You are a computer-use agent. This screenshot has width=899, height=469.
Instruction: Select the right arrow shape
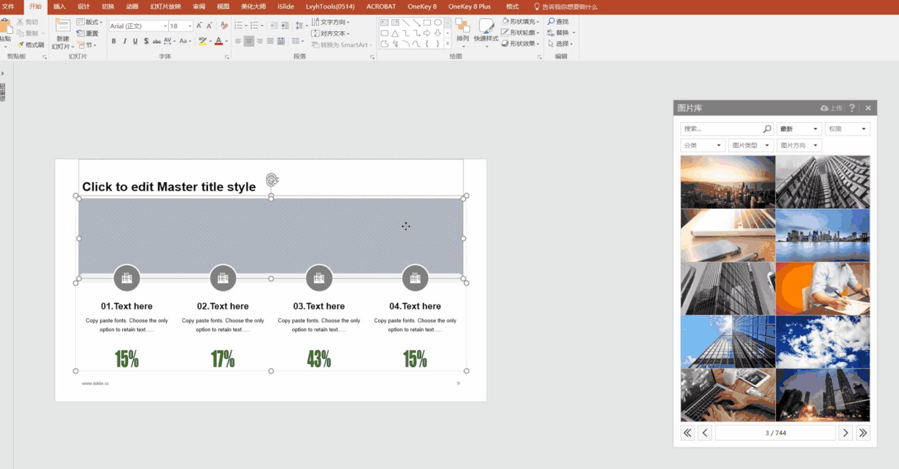[x=427, y=33]
